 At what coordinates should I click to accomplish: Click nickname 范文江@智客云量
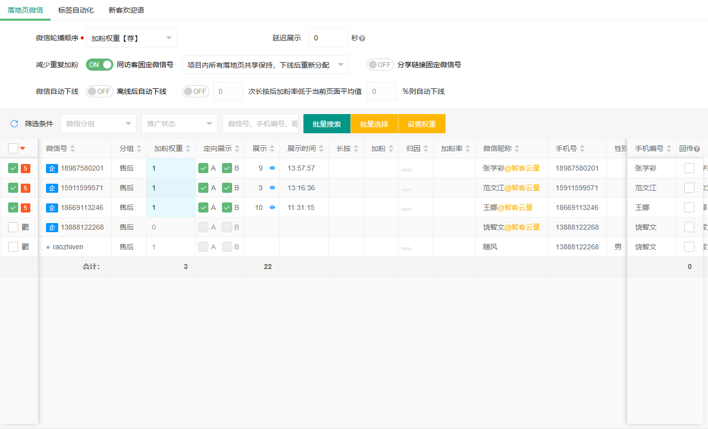point(511,188)
